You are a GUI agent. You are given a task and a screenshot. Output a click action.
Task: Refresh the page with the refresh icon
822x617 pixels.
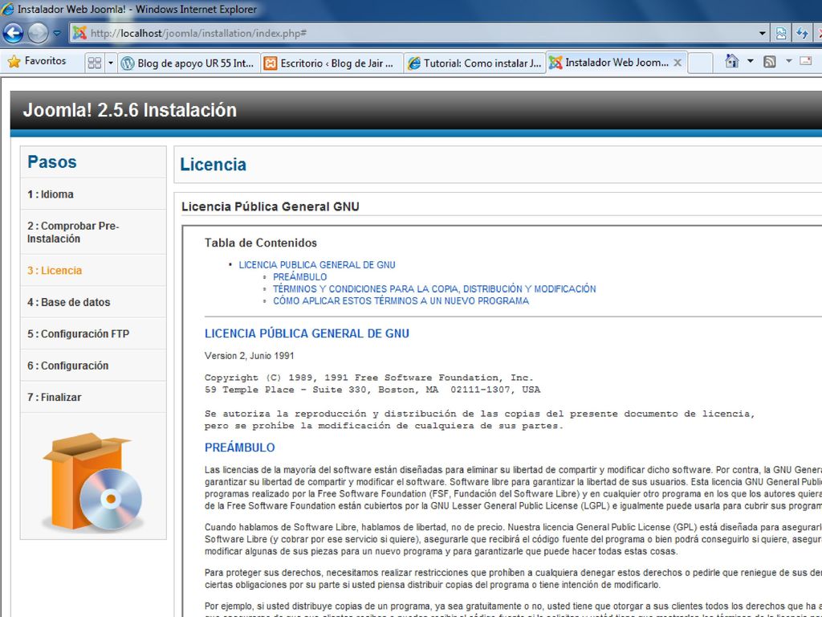[x=802, y=34]
